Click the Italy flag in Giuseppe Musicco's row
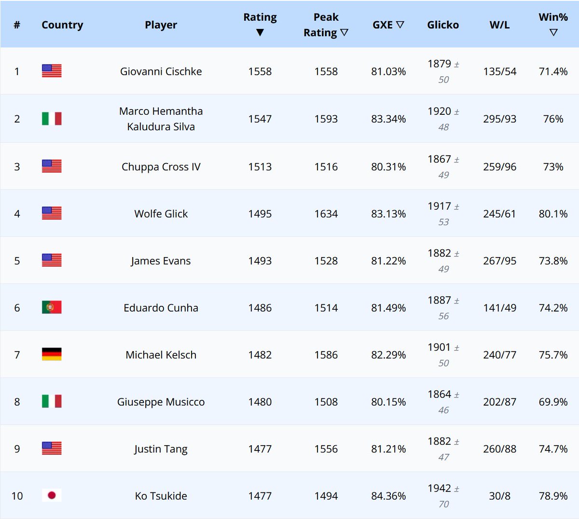Screen dimensions: 579x519 click(x=52, y=401)
